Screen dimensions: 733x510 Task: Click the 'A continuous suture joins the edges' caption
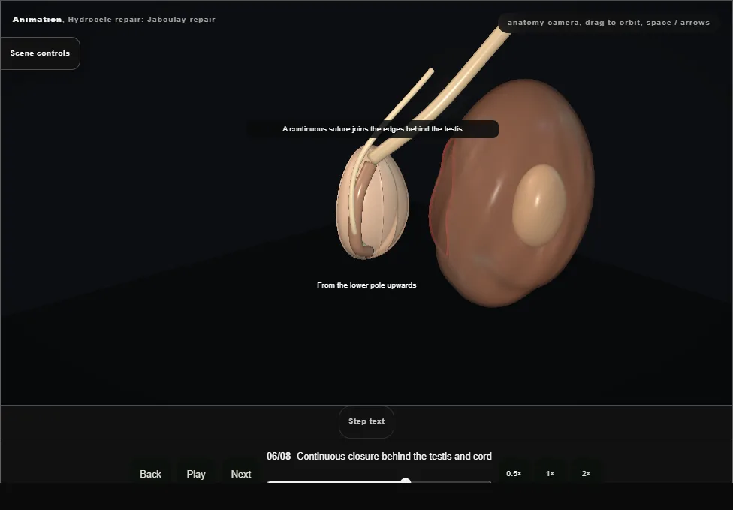click(372, 129)
